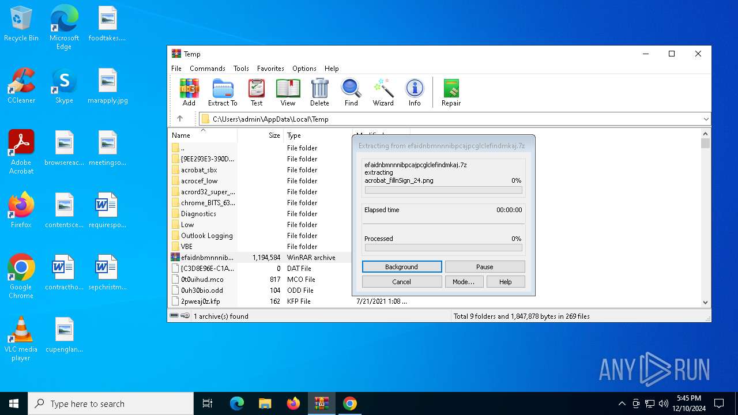Open WinRAR from the taskbar
Image resolution: width=738 pixels, height=415 pixels.
[322, 403]
